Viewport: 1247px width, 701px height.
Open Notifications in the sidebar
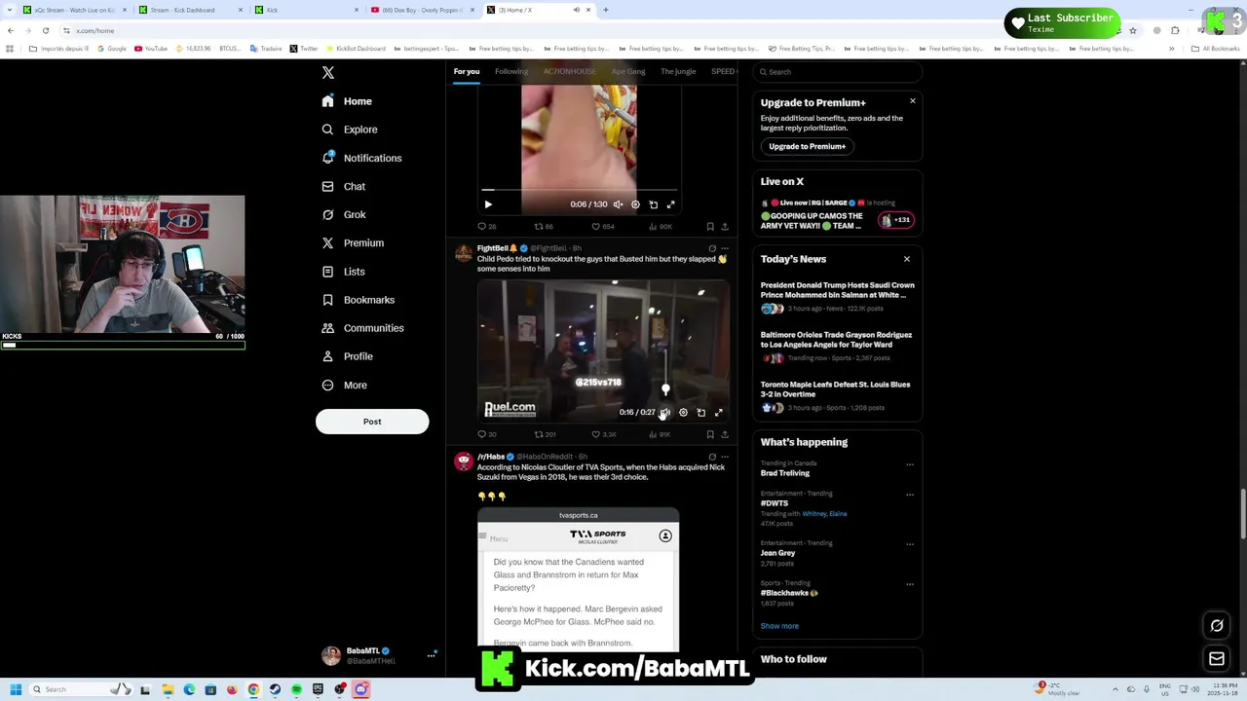click(361, 158)
